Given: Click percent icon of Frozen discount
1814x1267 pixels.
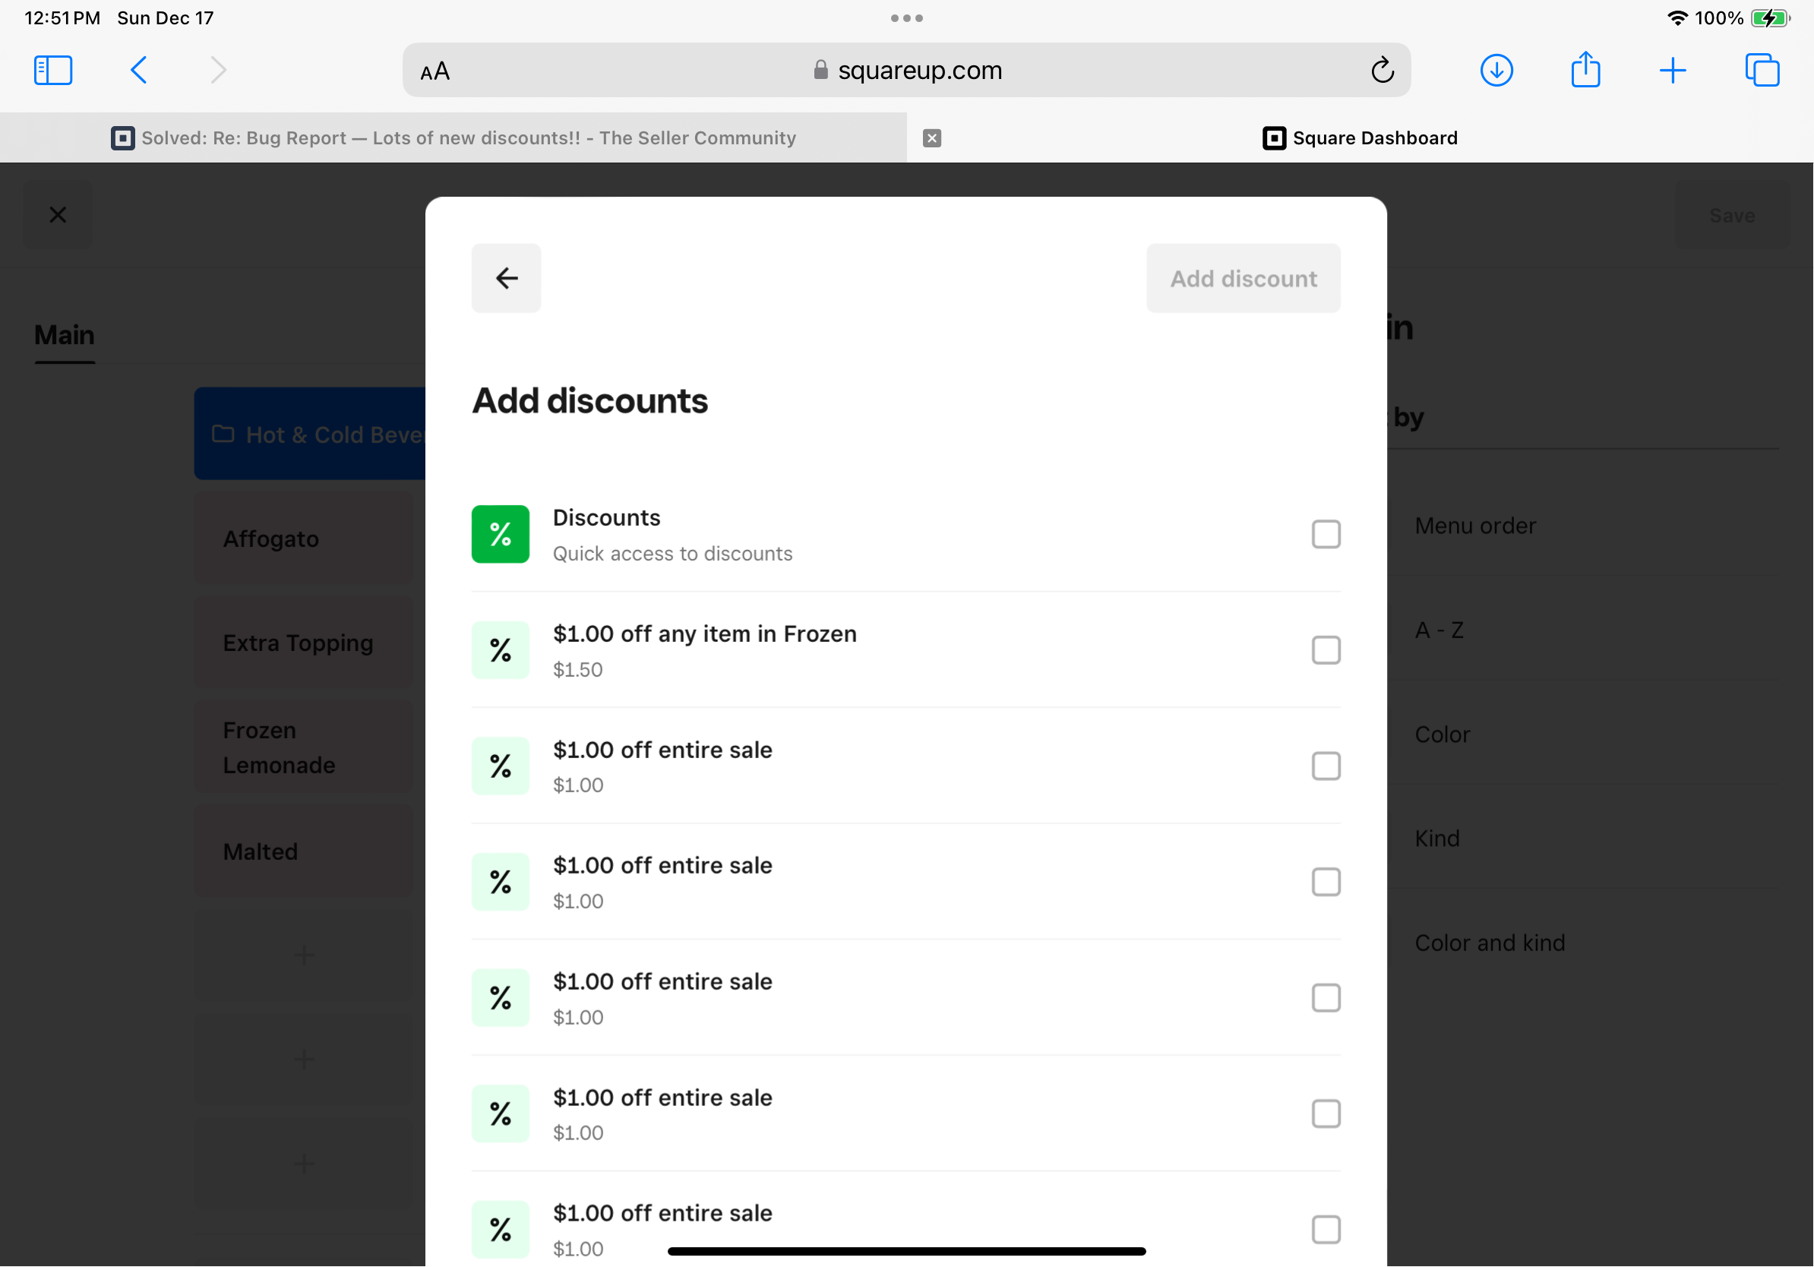Looking at the screenshot, I should coord(500,650).
